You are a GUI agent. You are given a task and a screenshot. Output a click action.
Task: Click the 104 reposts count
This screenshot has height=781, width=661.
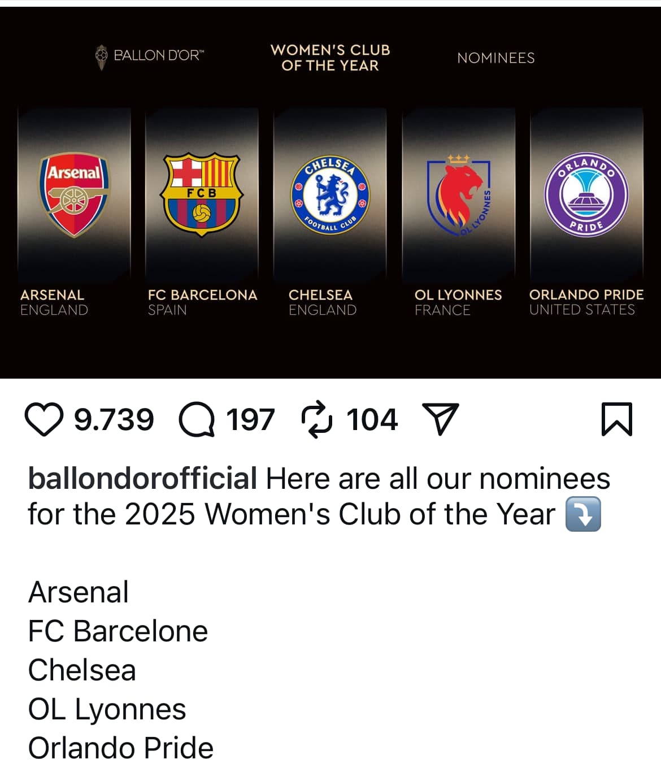tap(372, 420)
